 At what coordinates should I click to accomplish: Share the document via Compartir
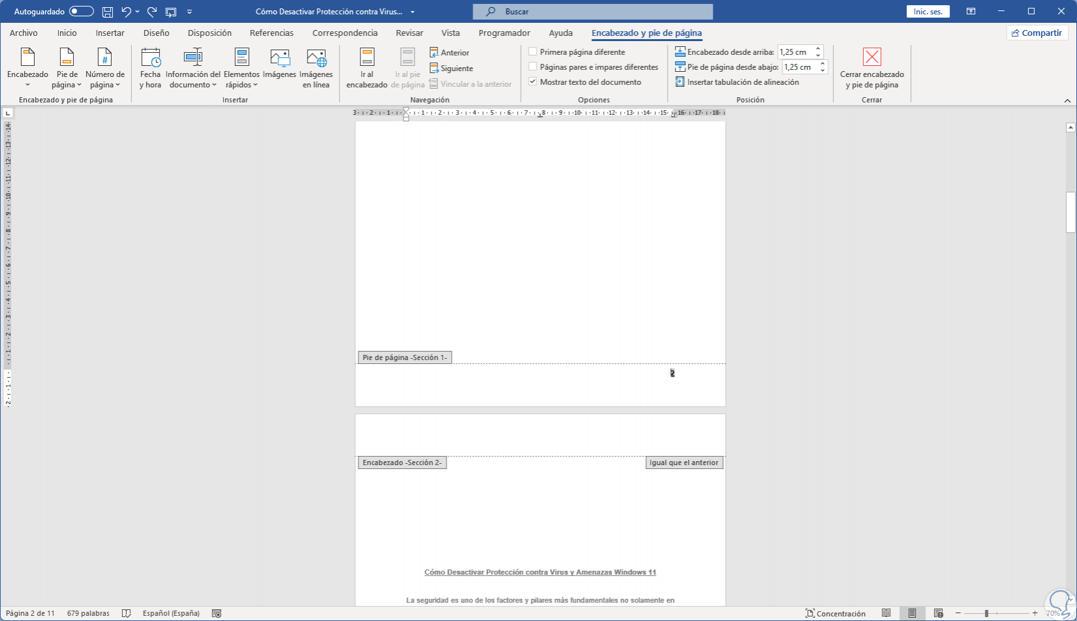1037,33
